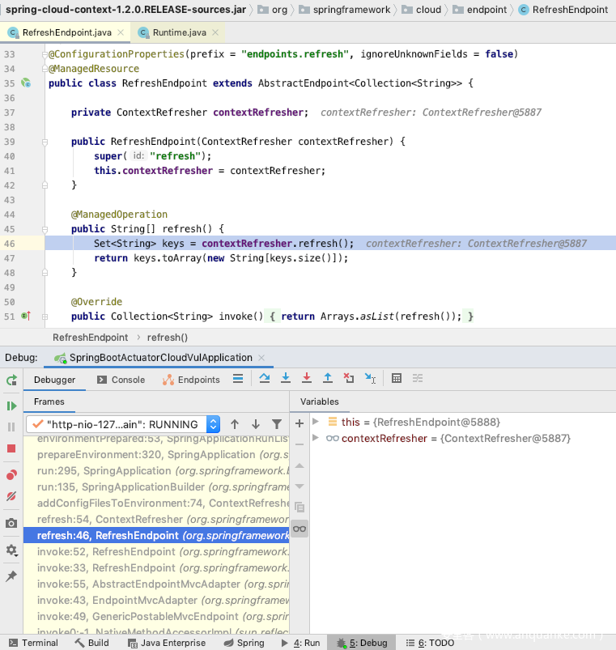616x650 pixels.
Task: Collapse the refresh() method fold on line 45
Action: (x=45, y=229)
